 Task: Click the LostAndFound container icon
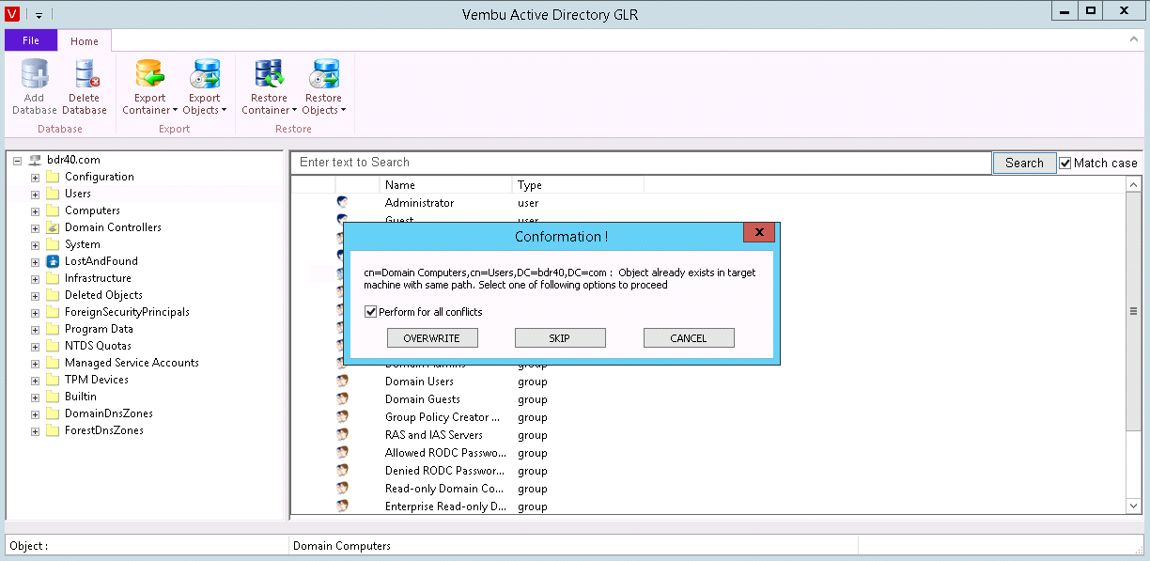pyautogui.click(x=53, y=261)
